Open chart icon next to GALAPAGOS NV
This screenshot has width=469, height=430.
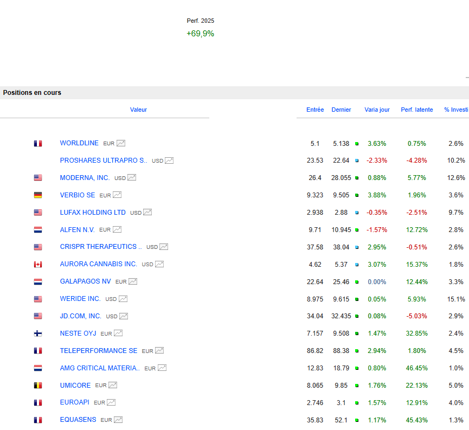tap(133, 281)
